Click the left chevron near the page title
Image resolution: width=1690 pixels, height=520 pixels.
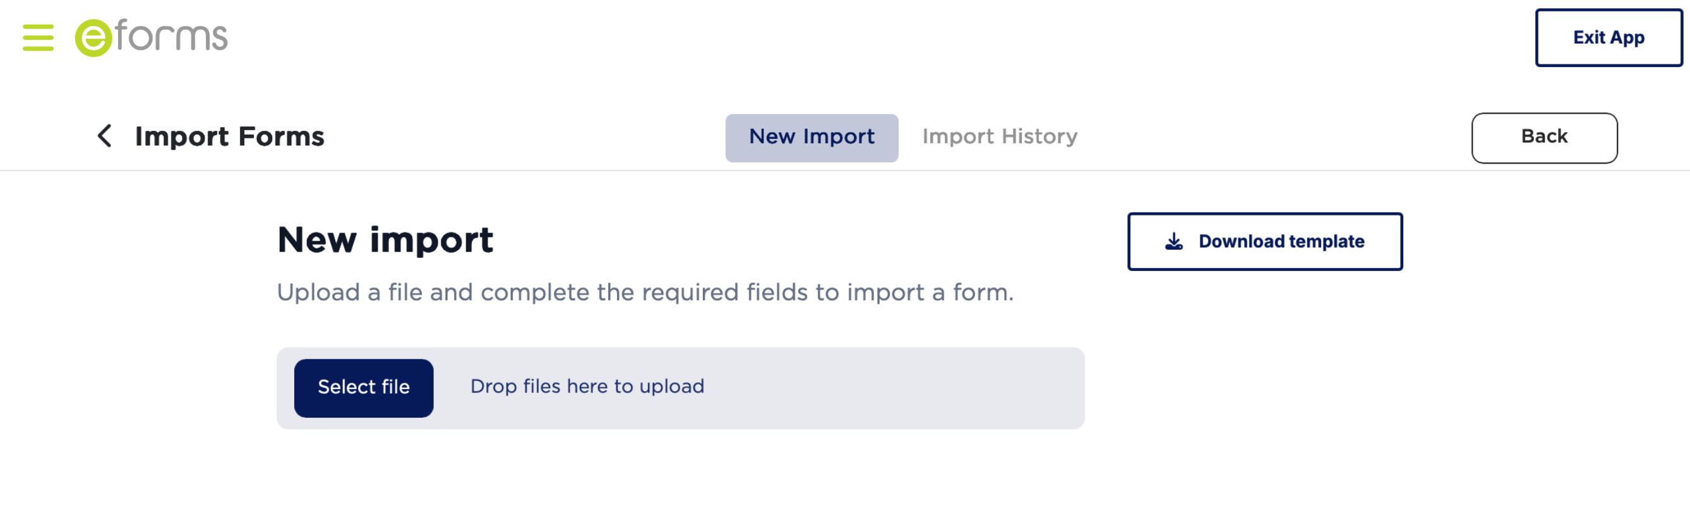click(x=105, y=136)
